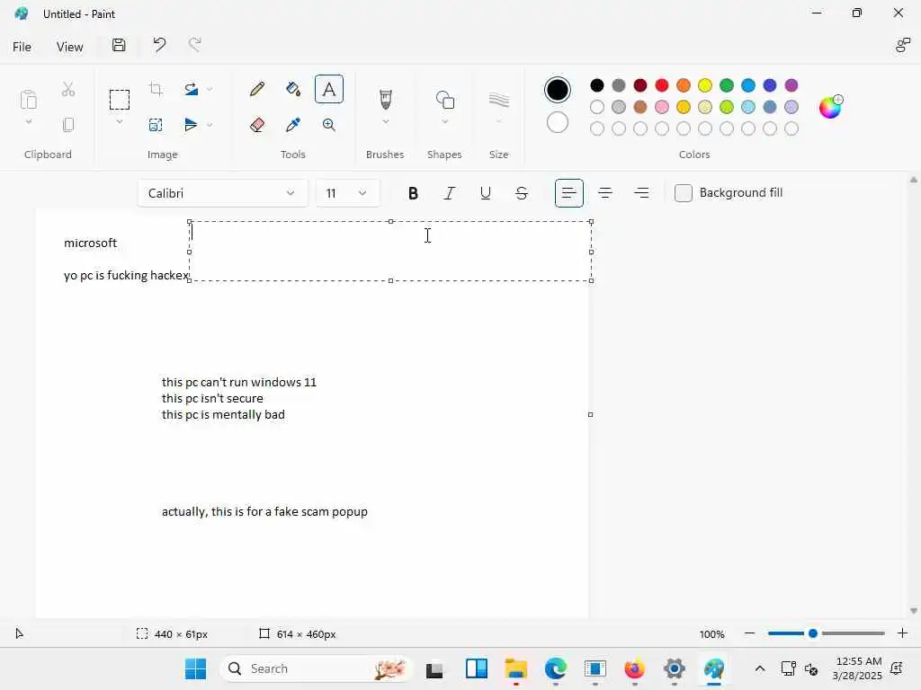
Task: Open Microsoft Edge from taskbar
Action: (x=555, y=668)
